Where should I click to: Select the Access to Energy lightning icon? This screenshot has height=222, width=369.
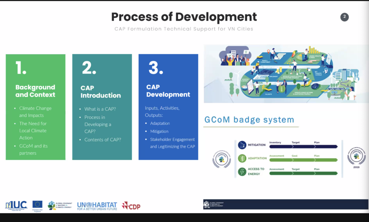(242, 171)
